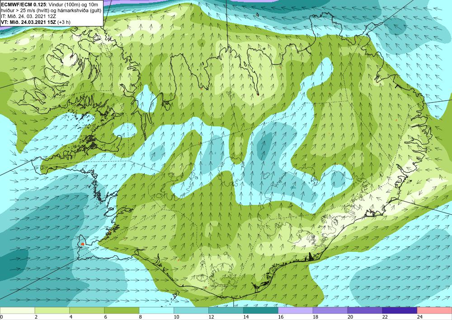452x320 pixels.
Task: Click the legend value '24'
Action: point(420,317)
